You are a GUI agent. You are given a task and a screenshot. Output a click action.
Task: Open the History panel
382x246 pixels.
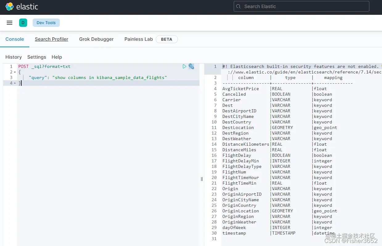click(x=14, y=57)
